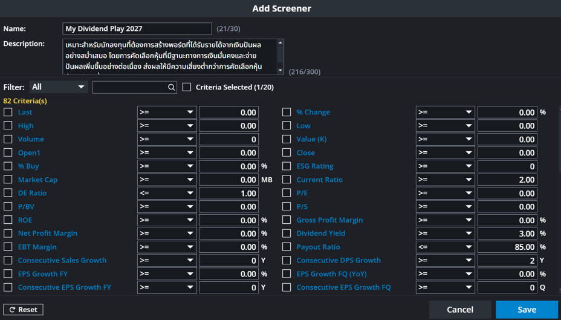Enable the ESG Rating checkbox
The height and width of the screenshot is (320, 561).
(x=287, y=166)
